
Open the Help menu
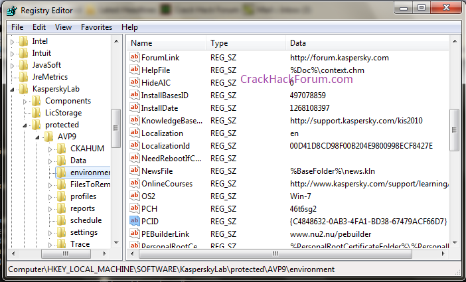(129, 27)
